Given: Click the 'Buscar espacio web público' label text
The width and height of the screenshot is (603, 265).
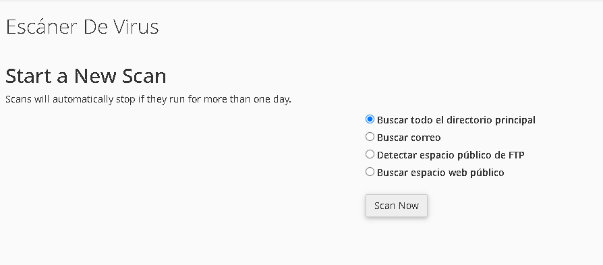Looking at the screenshot, I should 440,173.
